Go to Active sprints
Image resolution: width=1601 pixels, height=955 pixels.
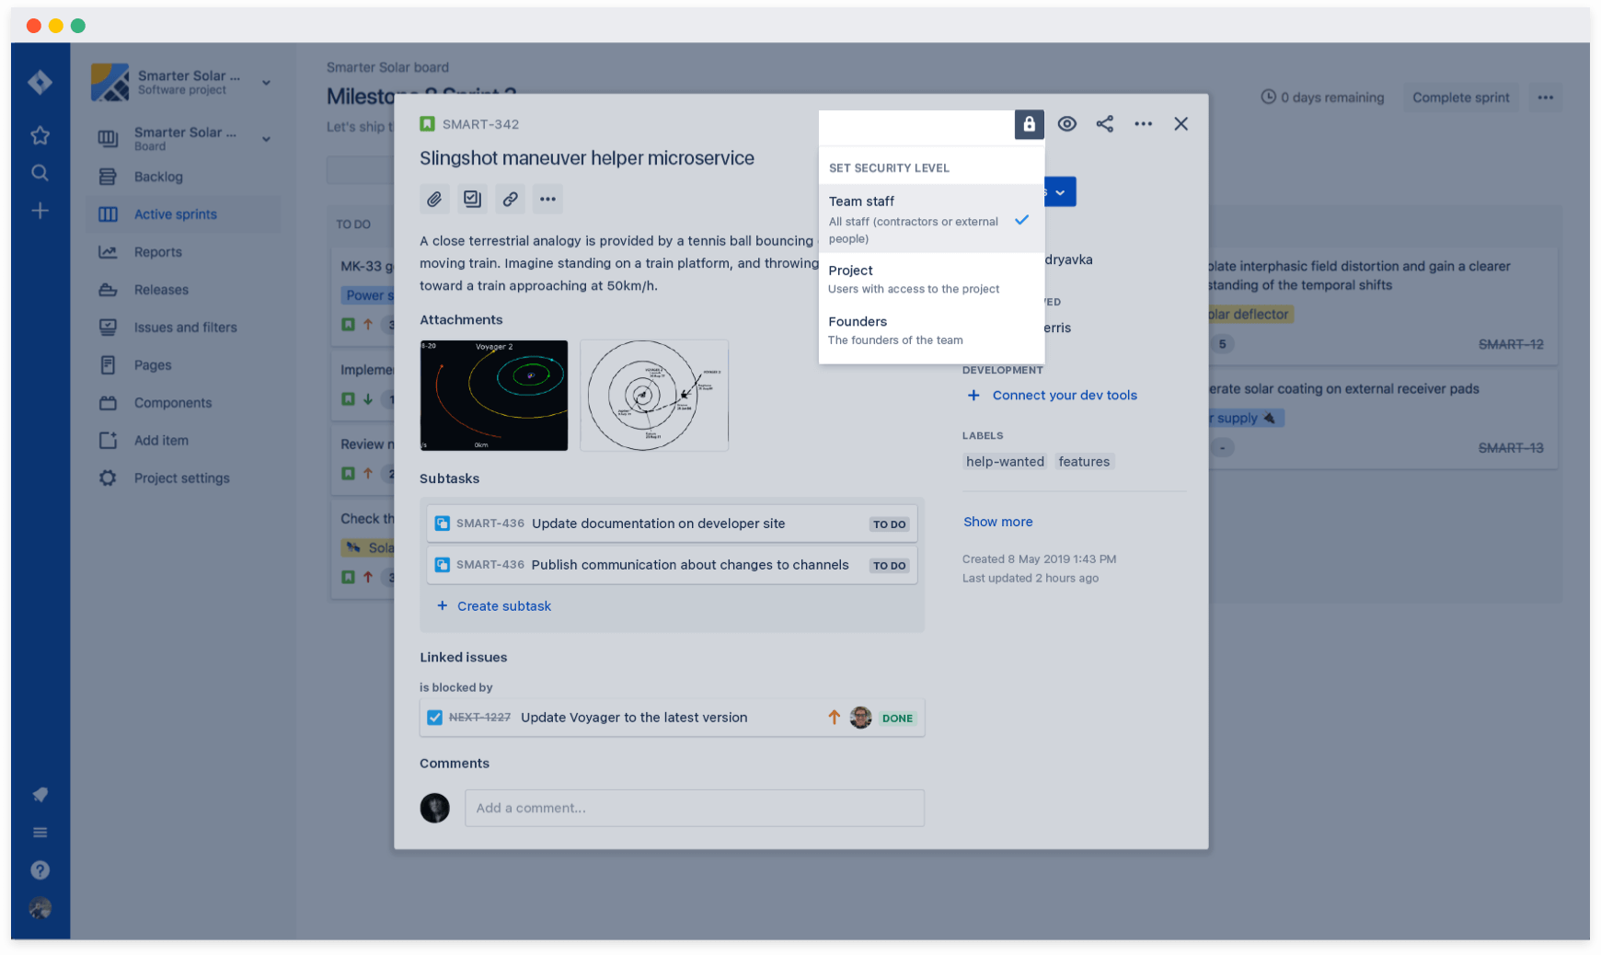[x=176, y=213]
